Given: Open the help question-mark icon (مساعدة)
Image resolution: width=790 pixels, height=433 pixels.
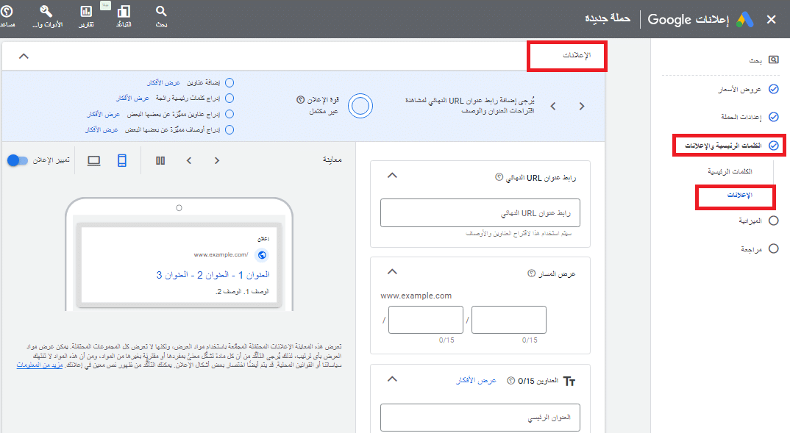Looking at the screenshot, I should click(7, 11).
